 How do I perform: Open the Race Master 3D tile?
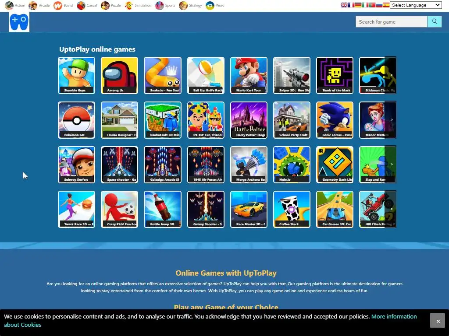click(x=249, y=209)
